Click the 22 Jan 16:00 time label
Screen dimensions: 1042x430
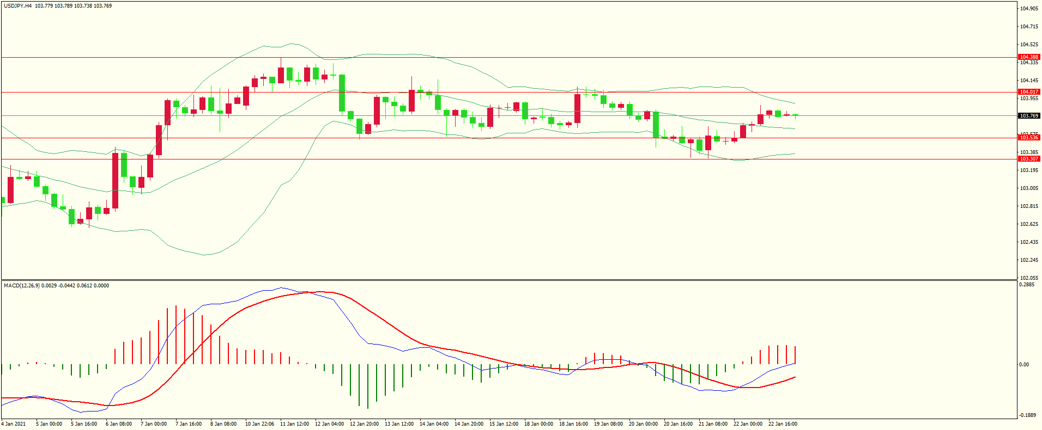coord(783,424)
